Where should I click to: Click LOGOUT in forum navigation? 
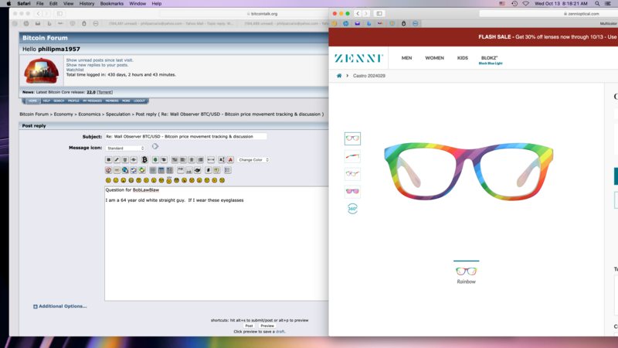(139, 101)
